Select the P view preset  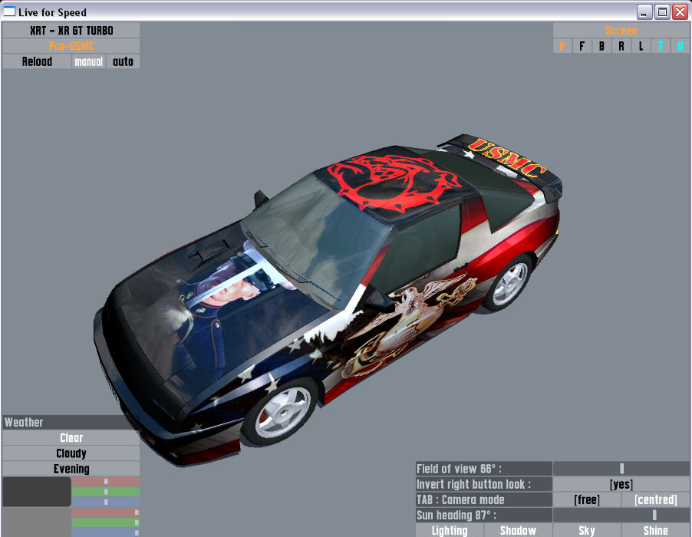coord(562,46)
